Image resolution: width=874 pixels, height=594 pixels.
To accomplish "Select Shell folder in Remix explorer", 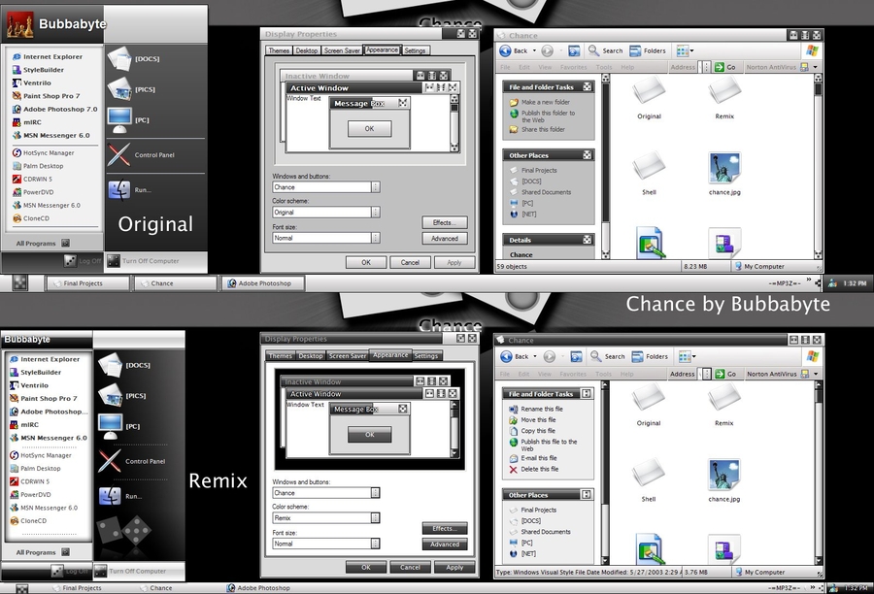I will click(649, 480).
